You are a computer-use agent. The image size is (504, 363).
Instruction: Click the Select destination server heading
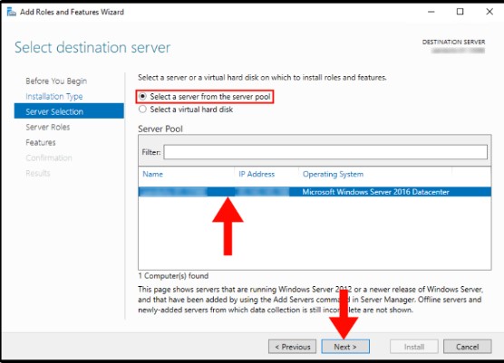tap(92, 47)
